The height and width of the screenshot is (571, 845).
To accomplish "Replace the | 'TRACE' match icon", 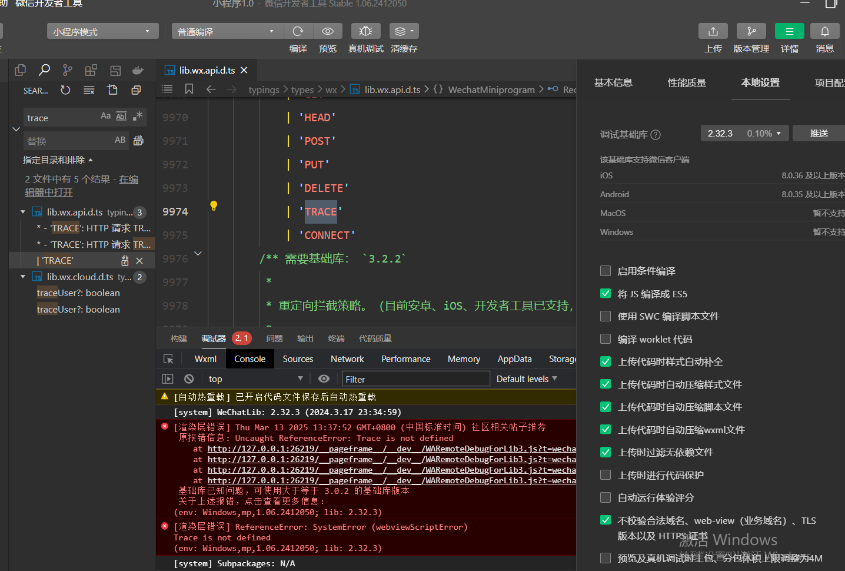I will point(125,260).
